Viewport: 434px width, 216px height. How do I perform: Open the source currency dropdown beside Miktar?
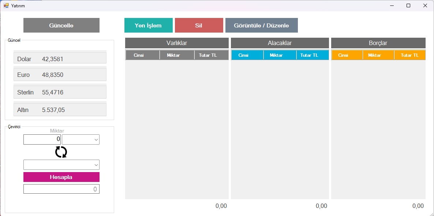click(81, 139)
